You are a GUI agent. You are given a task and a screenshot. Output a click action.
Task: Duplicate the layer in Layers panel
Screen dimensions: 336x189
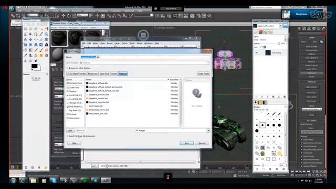point(273,97)
